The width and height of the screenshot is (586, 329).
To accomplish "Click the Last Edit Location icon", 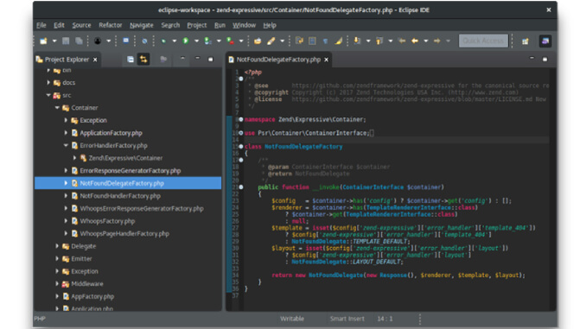I will (402, 41).
